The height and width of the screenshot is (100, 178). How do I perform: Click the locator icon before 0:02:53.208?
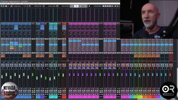(x=44, y=6)
